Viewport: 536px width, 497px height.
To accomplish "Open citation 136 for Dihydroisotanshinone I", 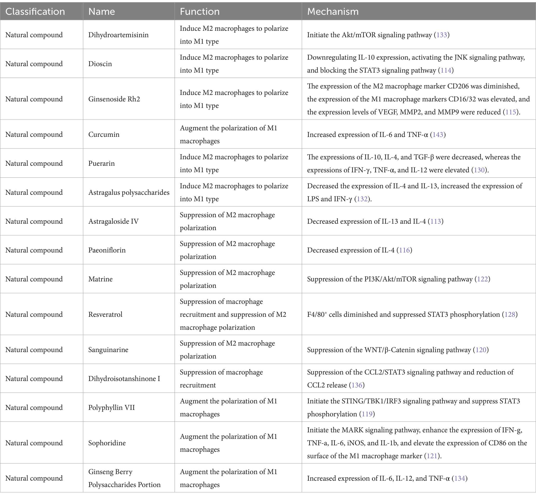I will [x=357, y=386].
